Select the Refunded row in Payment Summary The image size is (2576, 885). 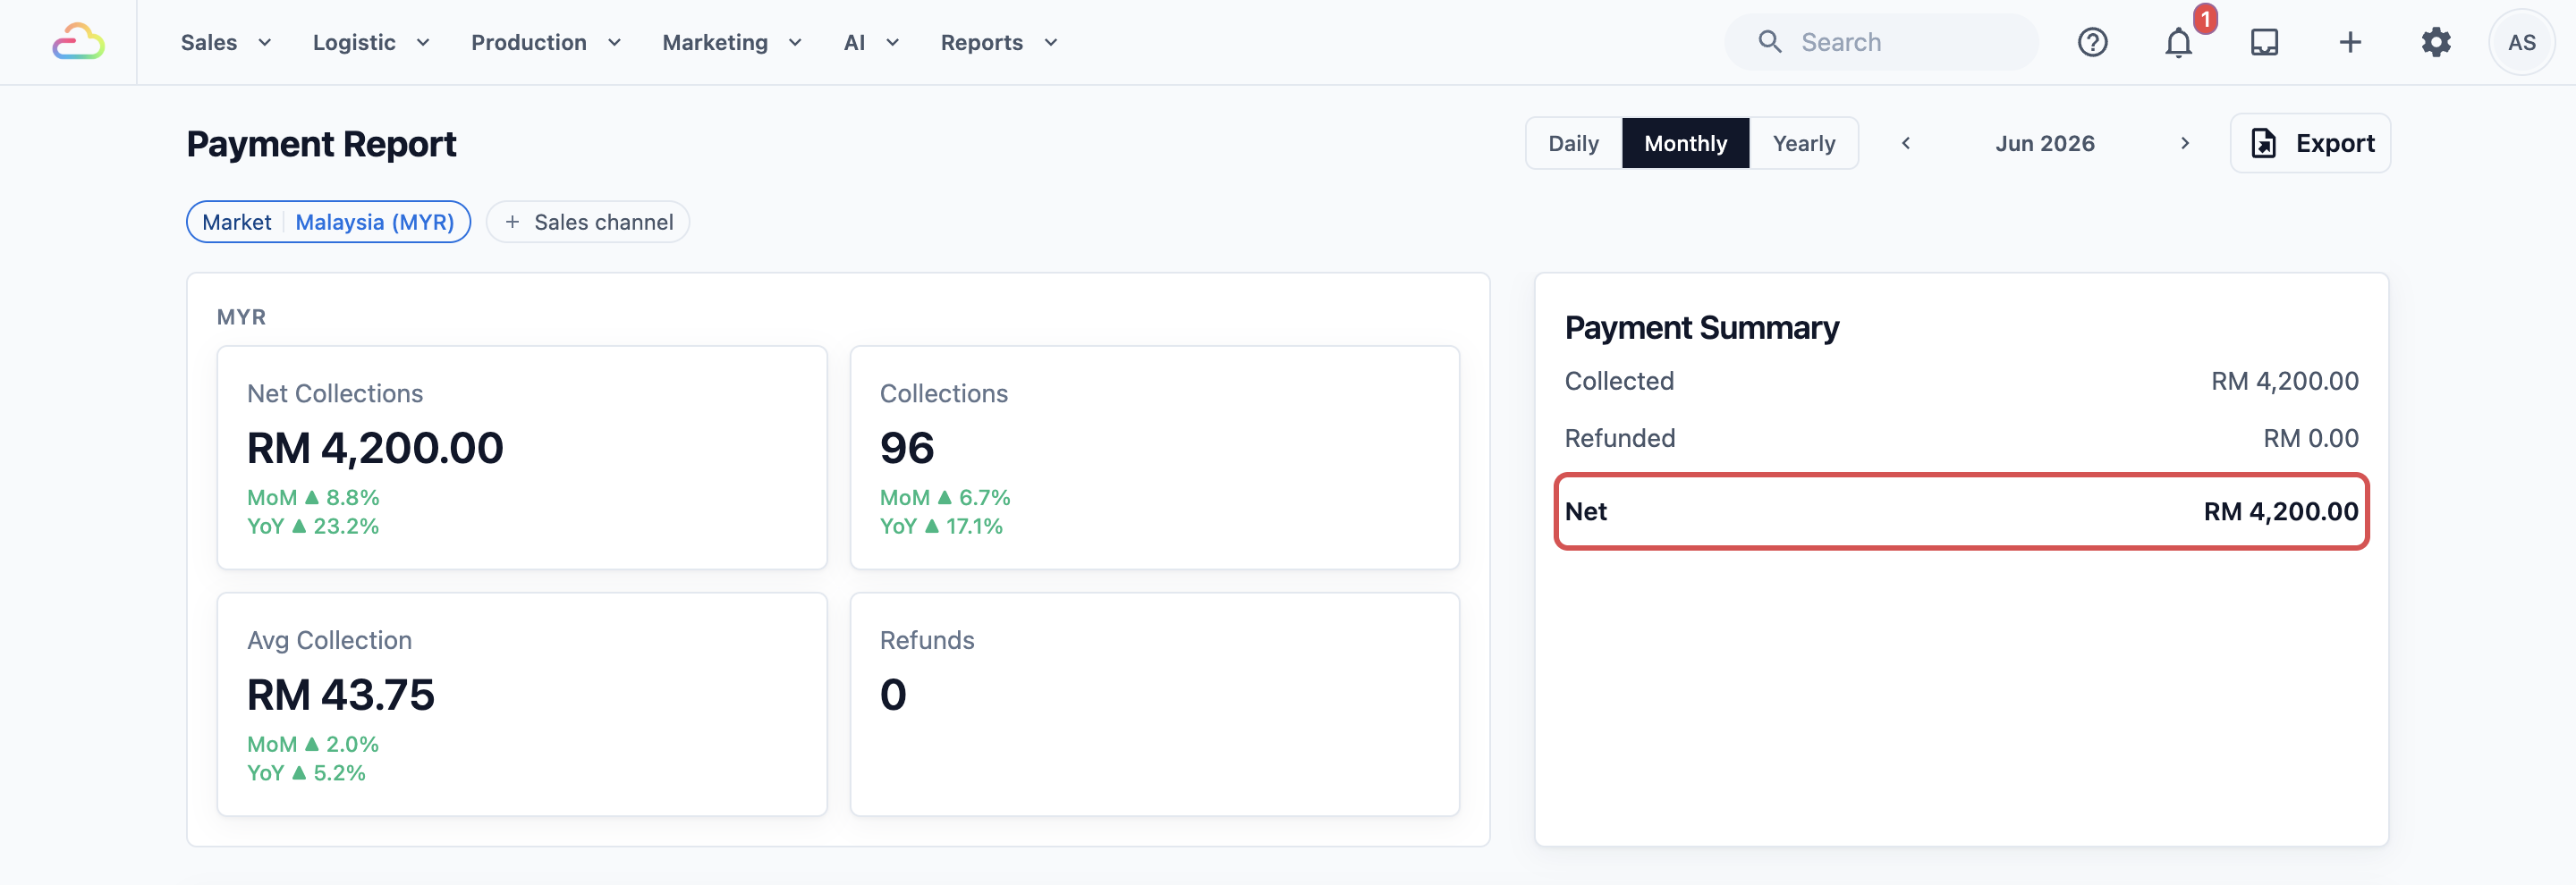1961,437
